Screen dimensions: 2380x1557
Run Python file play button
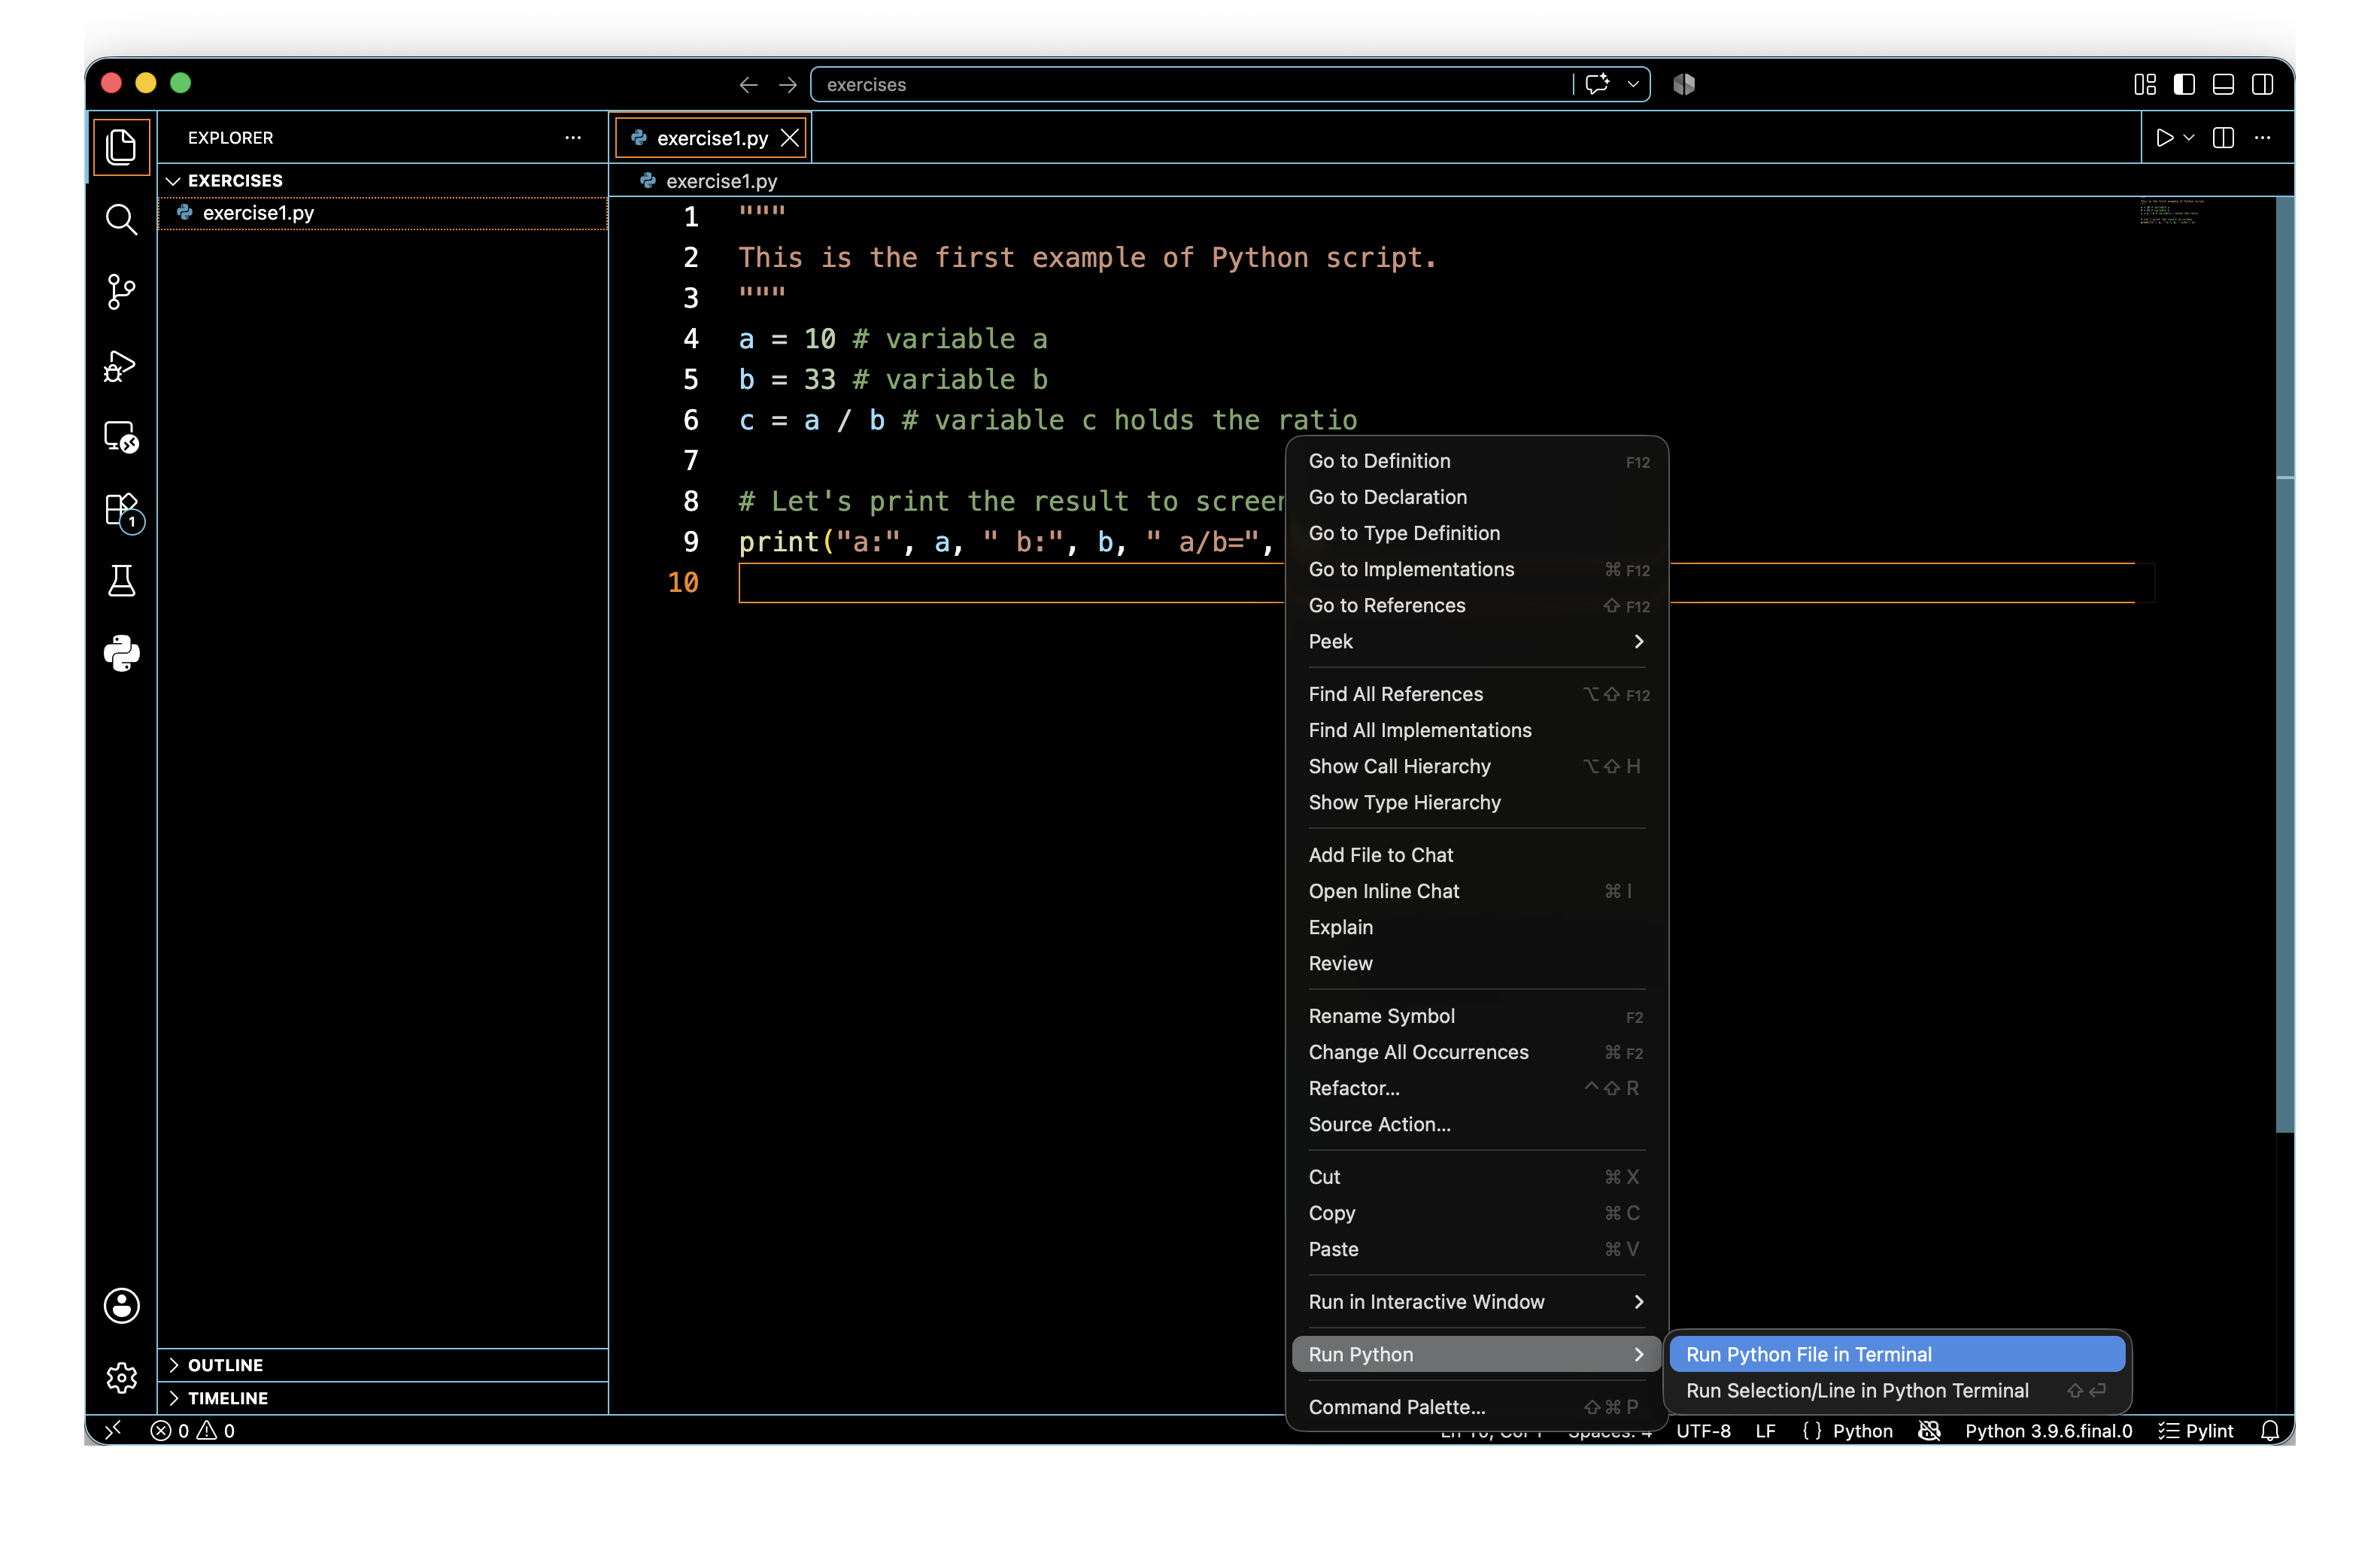click(2164, 138)
